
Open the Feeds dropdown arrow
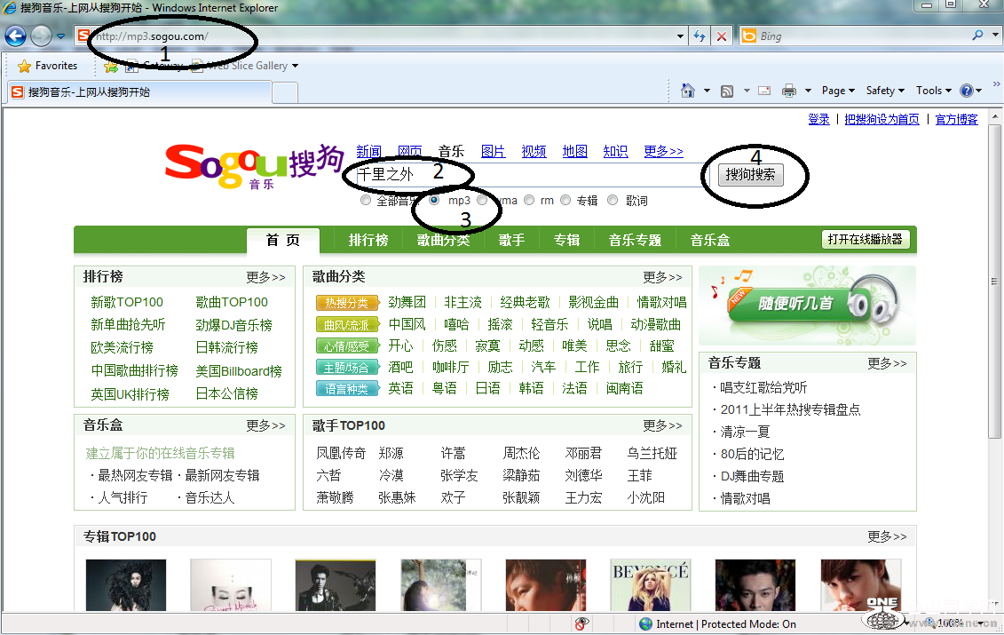coord(747,91)
